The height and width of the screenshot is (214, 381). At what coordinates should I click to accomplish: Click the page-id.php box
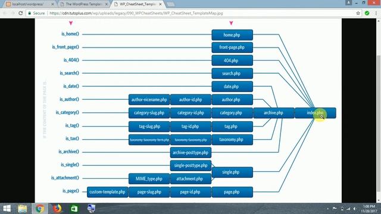(190, 192)
